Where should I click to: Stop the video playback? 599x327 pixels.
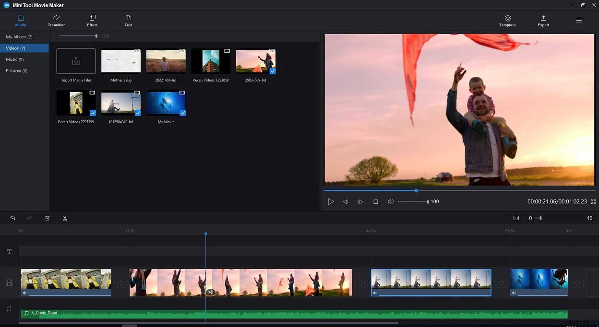coord(376,201)
